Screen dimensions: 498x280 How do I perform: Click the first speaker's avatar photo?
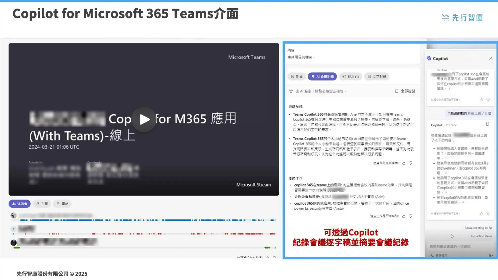[13, 215]
